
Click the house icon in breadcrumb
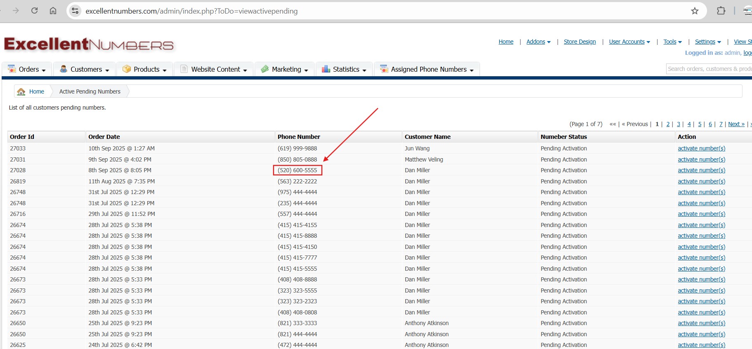click(21, 91)
